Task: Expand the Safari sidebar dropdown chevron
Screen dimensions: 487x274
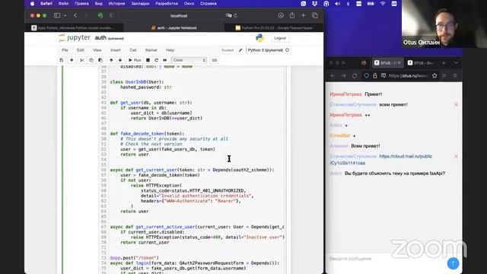Action: point(65,15)
